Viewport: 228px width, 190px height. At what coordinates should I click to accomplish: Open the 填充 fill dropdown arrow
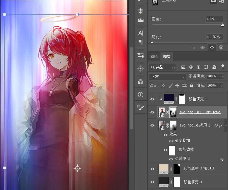pyautogui.click(x=221, y=86)
